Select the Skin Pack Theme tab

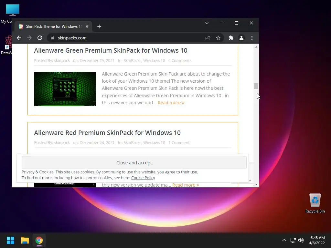click(x=54, y=26)
